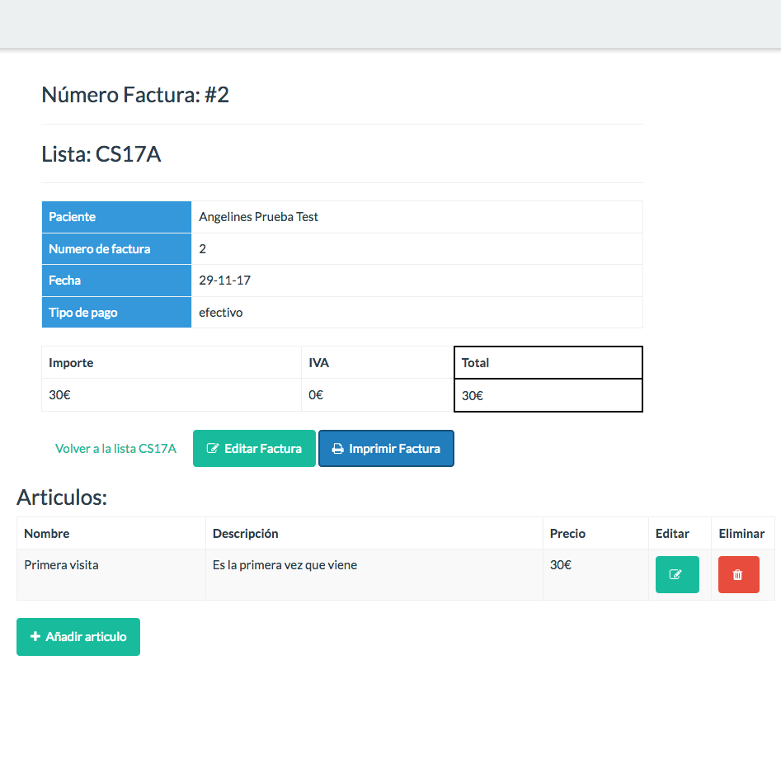The image size is (781, 778).
Task: Click the IVA column header
Action: pyautogui.click(x=378, y=362)
